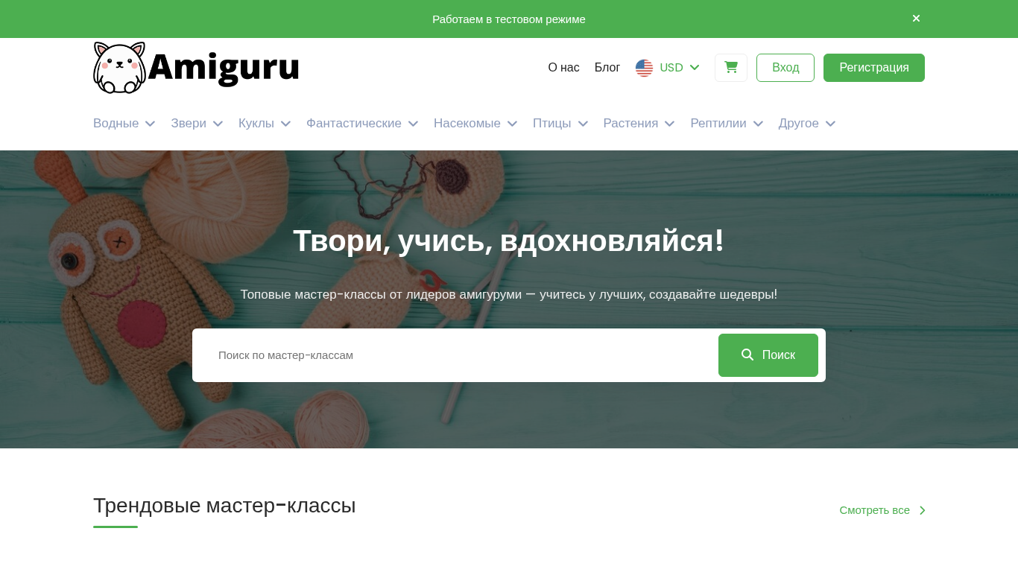Click the USD currency label
1018x572 pixels.
pyautogui.click(x=671, y=68)
